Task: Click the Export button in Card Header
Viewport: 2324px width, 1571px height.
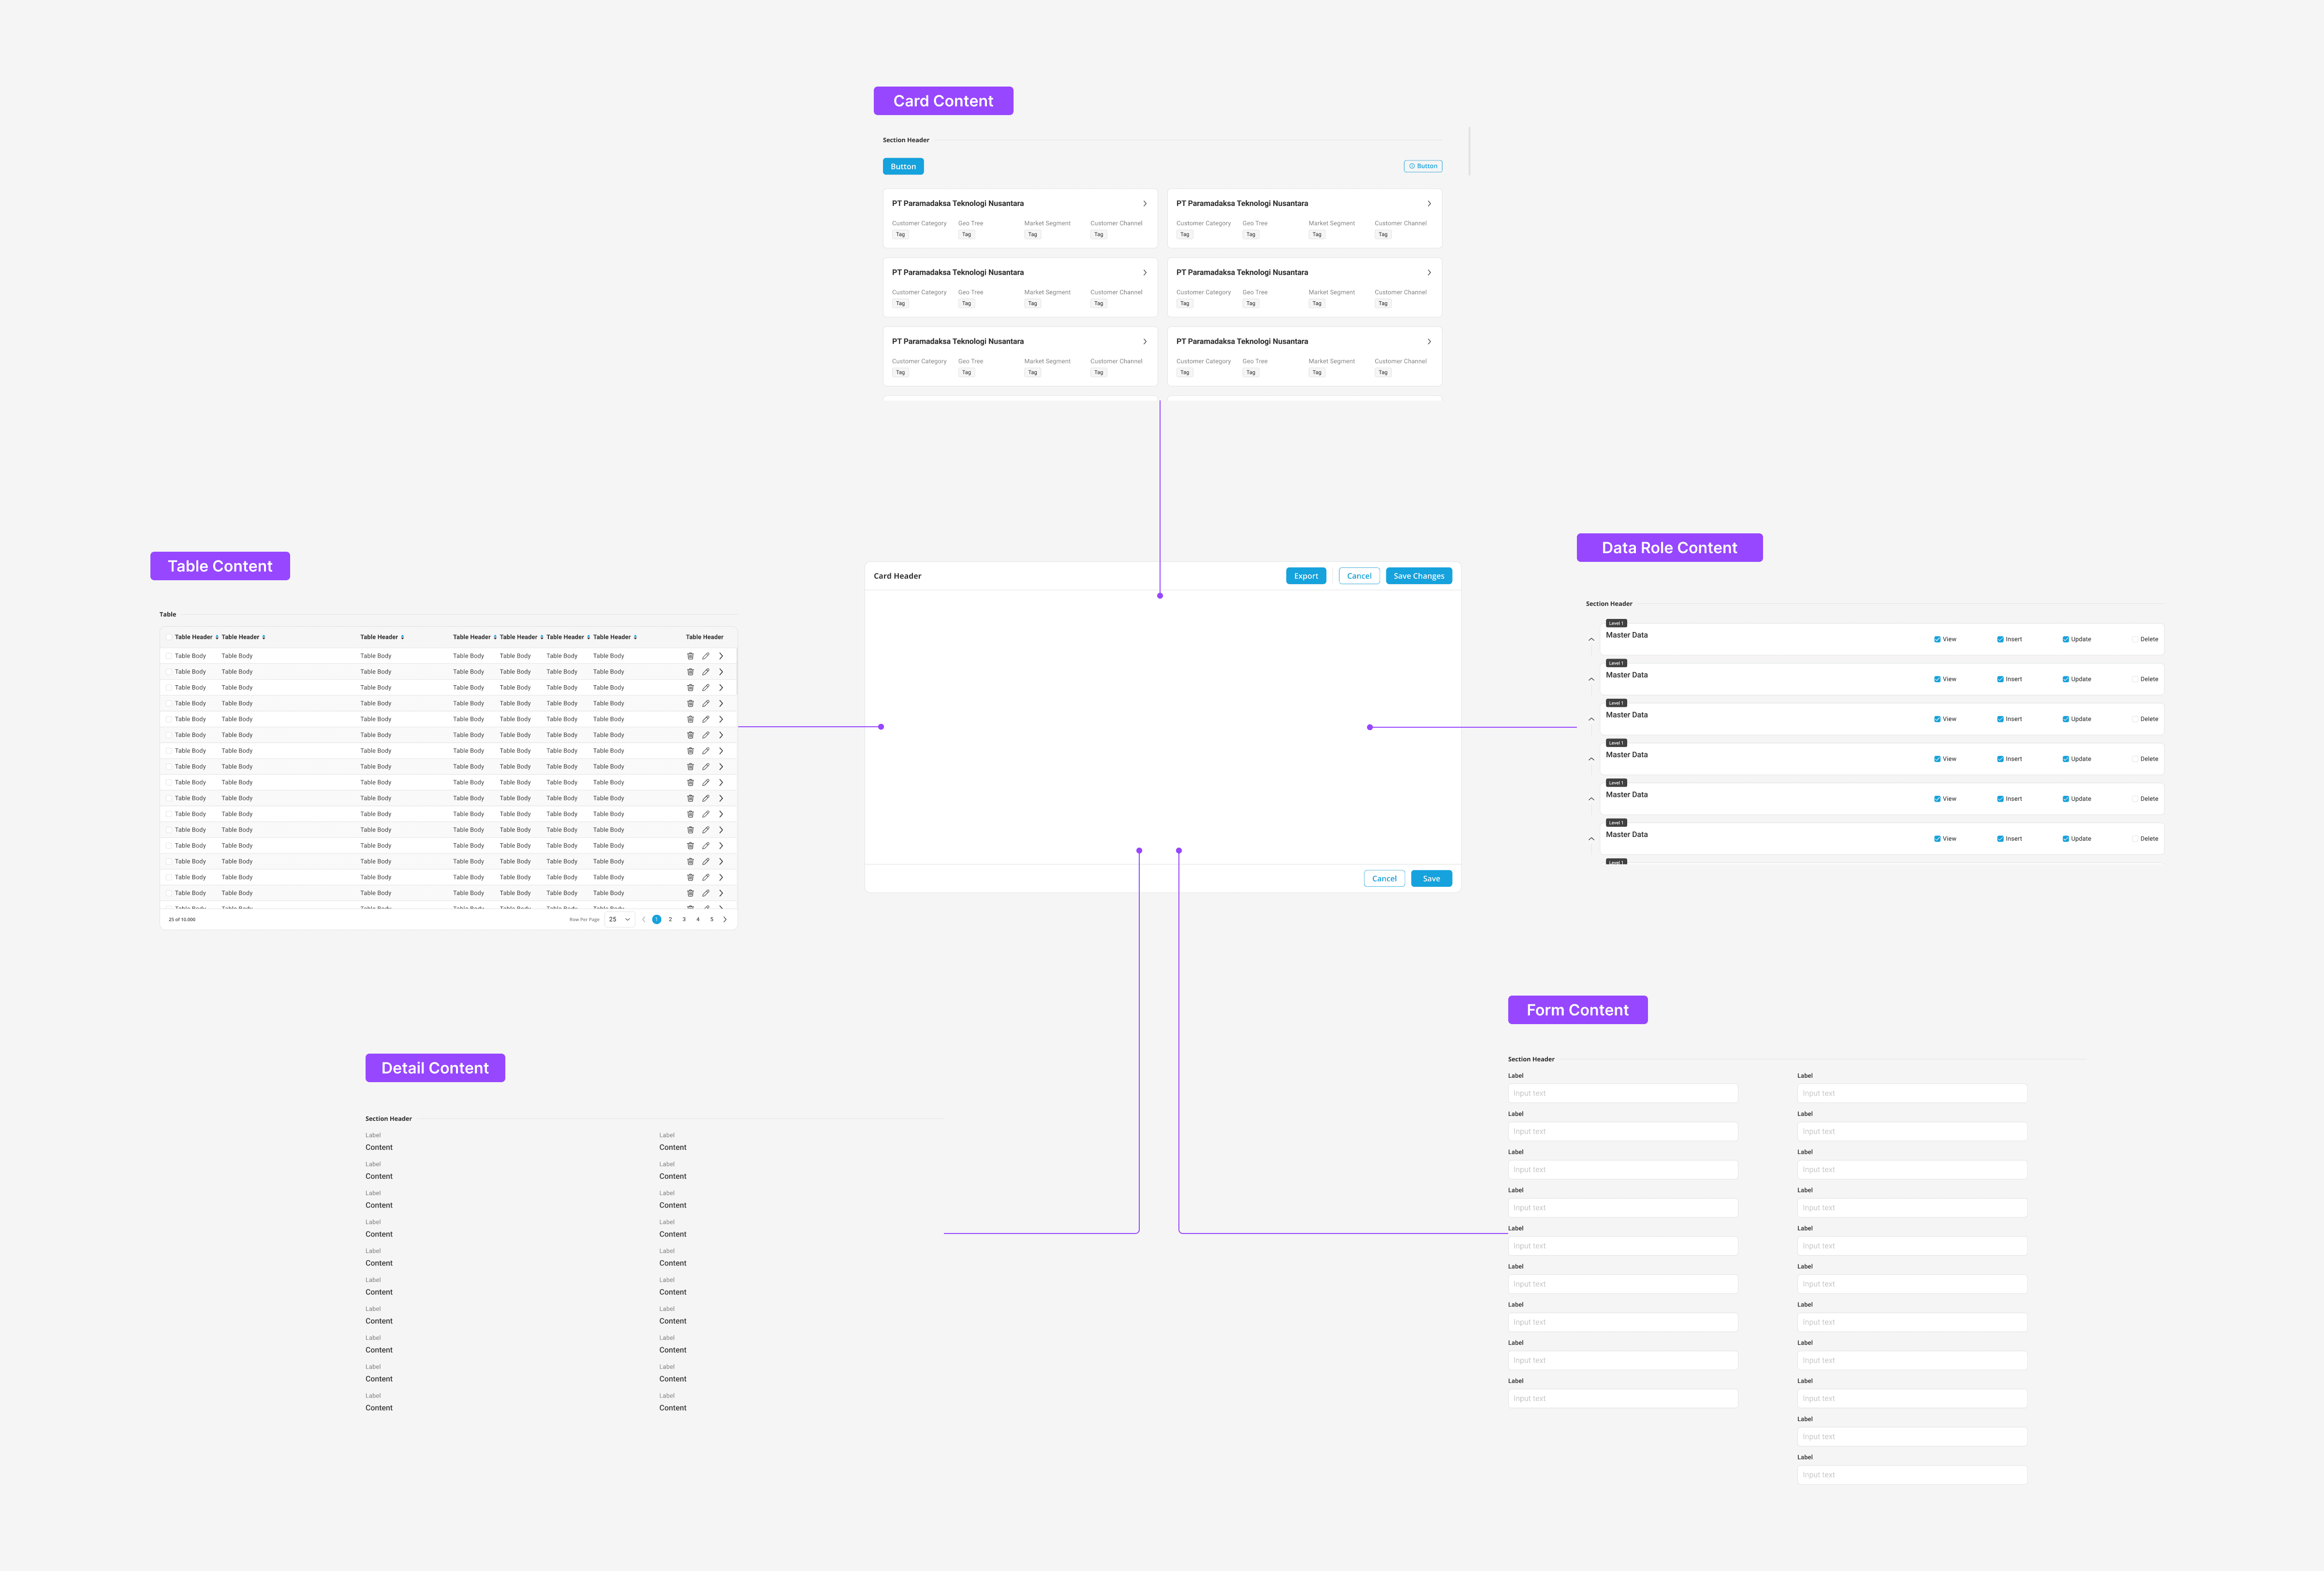Action: click(1305, 576)
